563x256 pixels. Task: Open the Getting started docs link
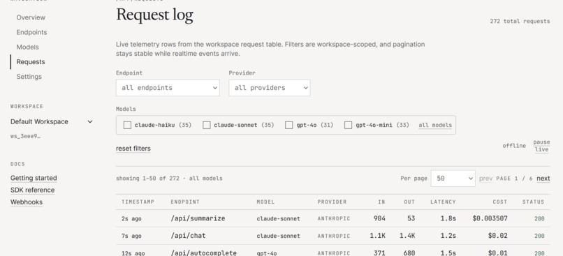(34, 178)
